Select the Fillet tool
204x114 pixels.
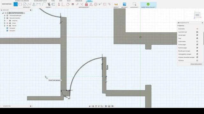tap(44, 4)
